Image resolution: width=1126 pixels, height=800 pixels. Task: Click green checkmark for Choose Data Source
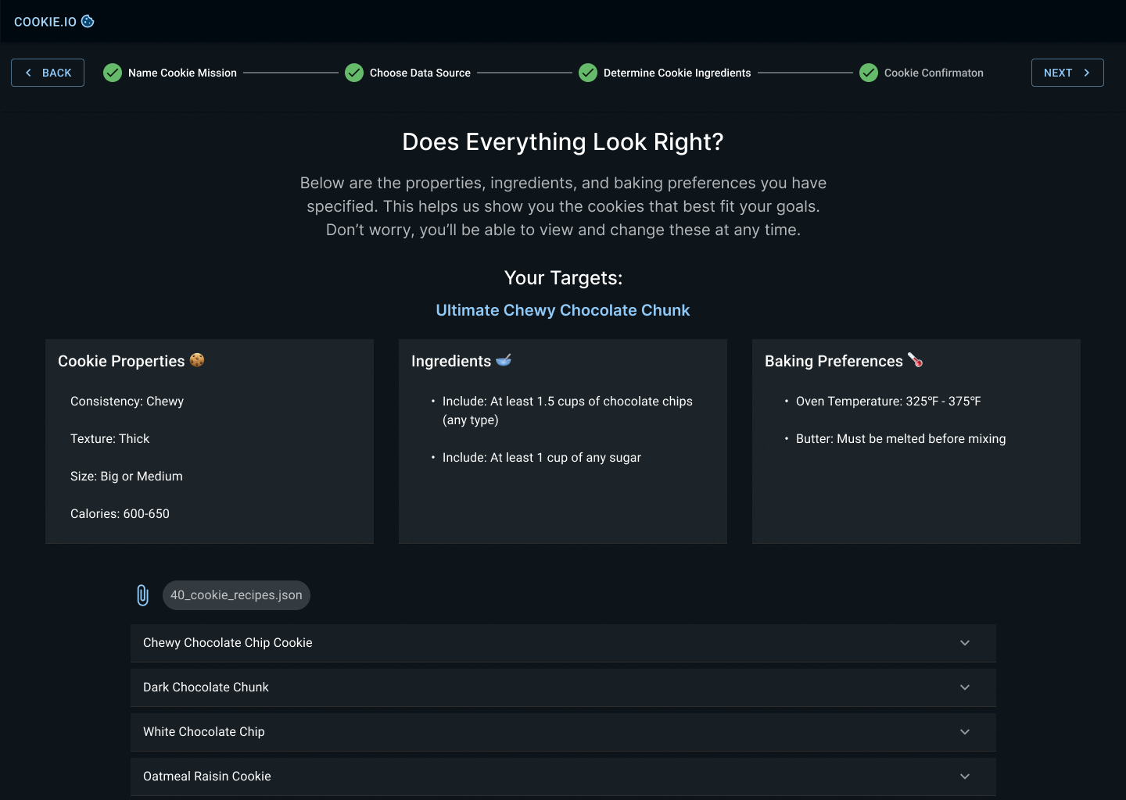(354, 73)
